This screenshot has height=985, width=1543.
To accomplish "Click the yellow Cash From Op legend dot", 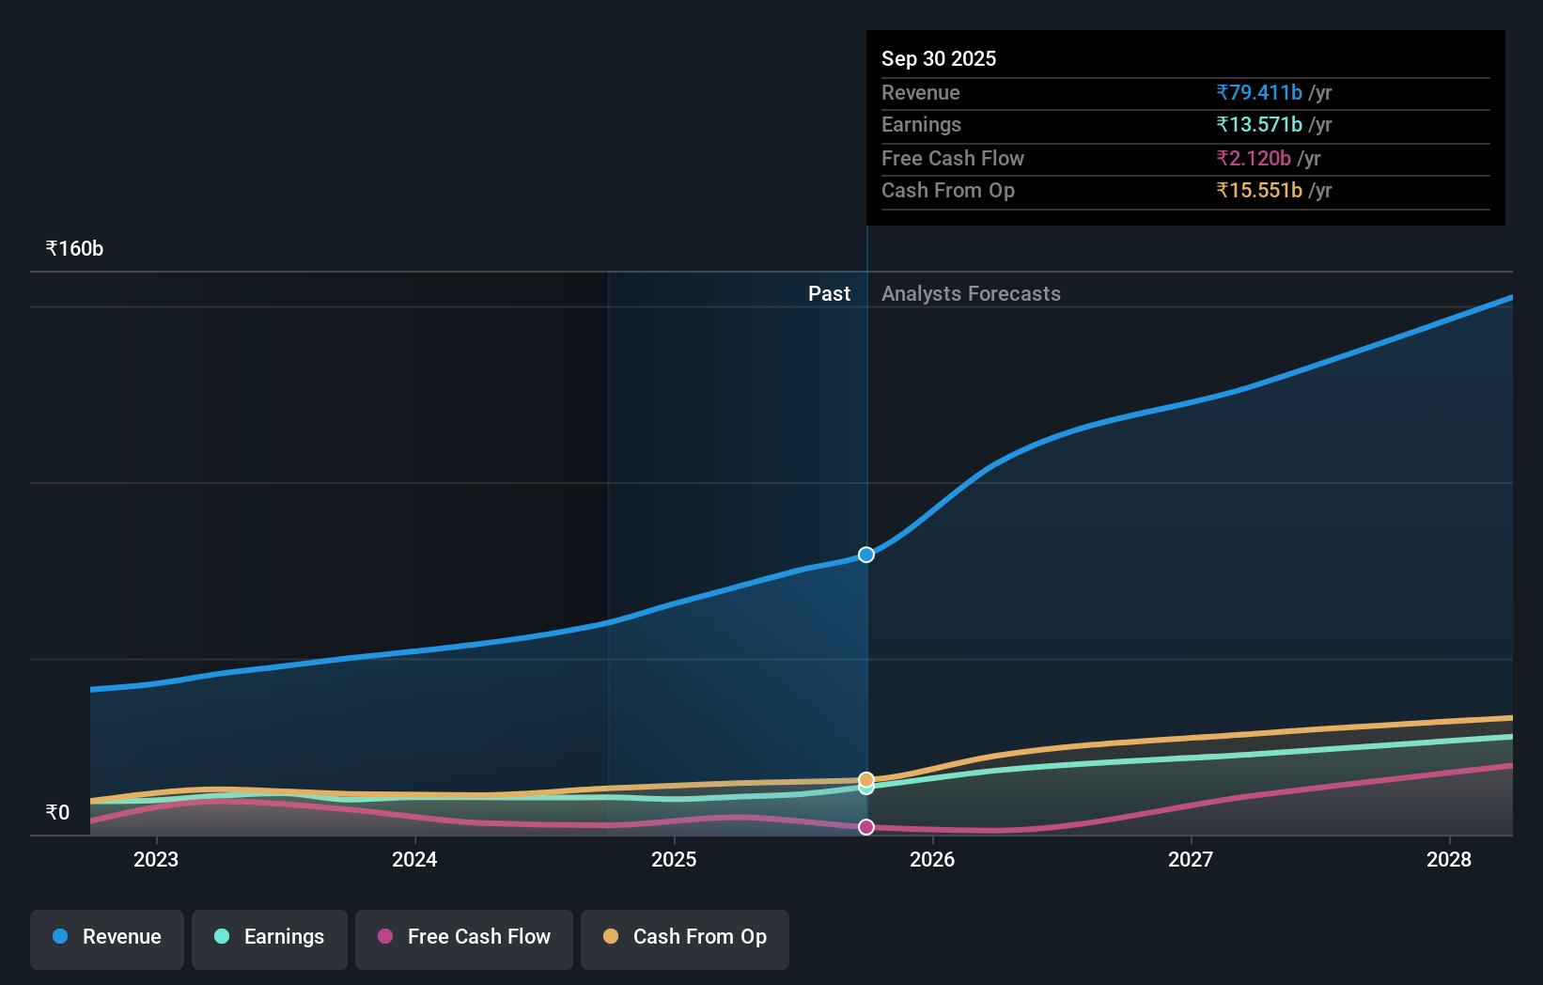I will coord(612,936).
